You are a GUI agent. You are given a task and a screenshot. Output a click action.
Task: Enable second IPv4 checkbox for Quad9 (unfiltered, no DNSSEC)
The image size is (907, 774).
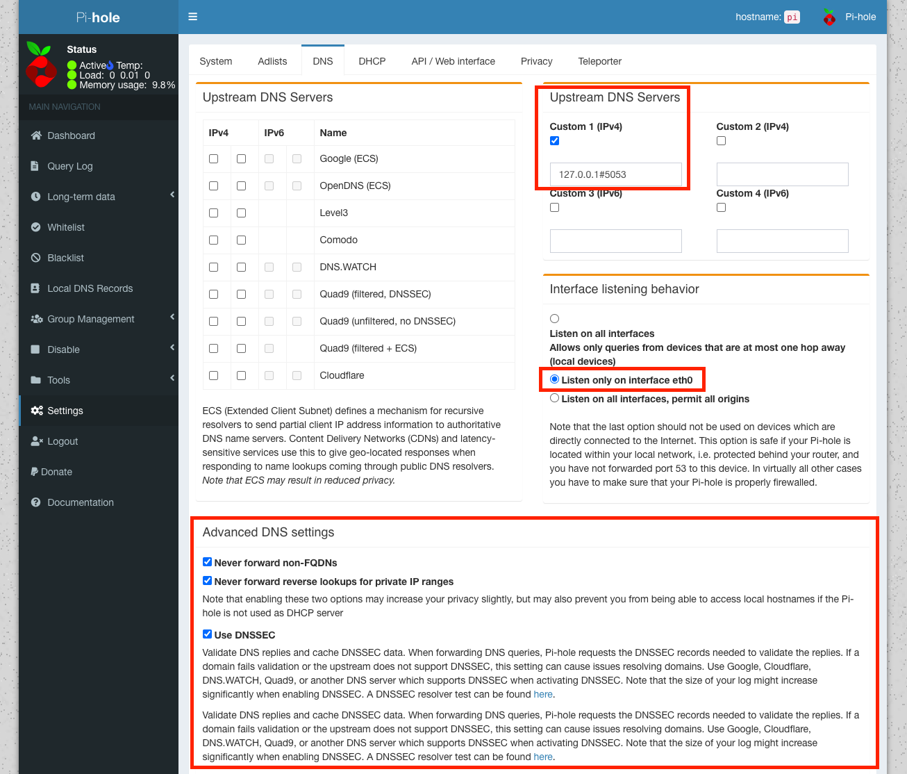pos(242,322)
